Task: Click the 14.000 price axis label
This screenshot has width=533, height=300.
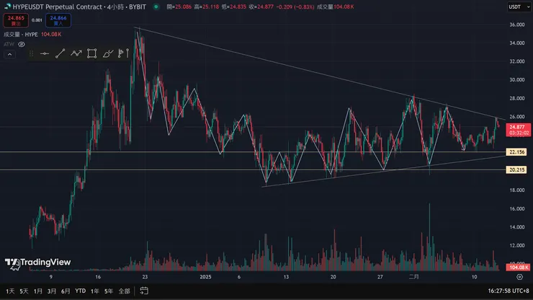Action: tap(517, 227)
